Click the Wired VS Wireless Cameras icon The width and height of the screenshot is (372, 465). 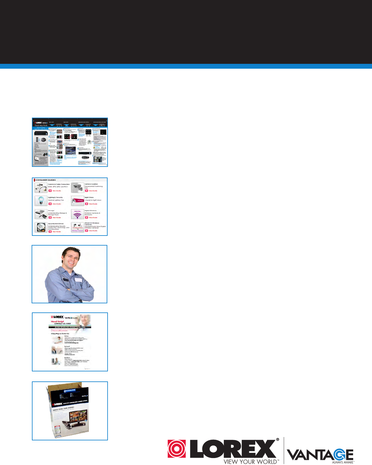77,228
